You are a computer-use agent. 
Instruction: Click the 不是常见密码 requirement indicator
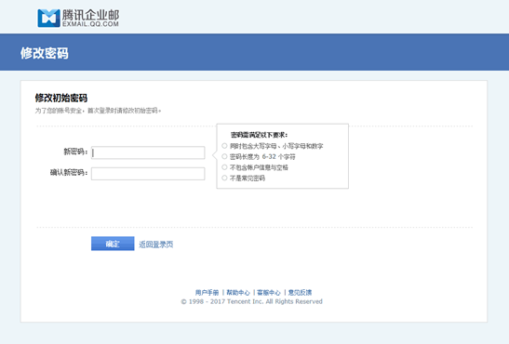[224, 178]
